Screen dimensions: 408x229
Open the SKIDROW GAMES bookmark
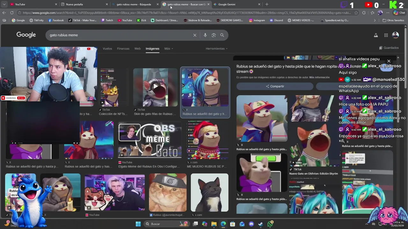point(229,20)
